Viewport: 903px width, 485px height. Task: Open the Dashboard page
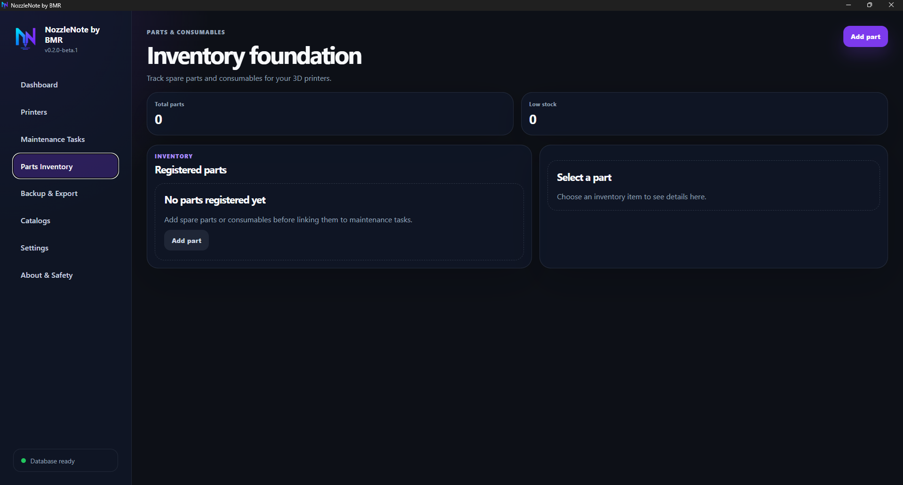[x=65, y=85]
